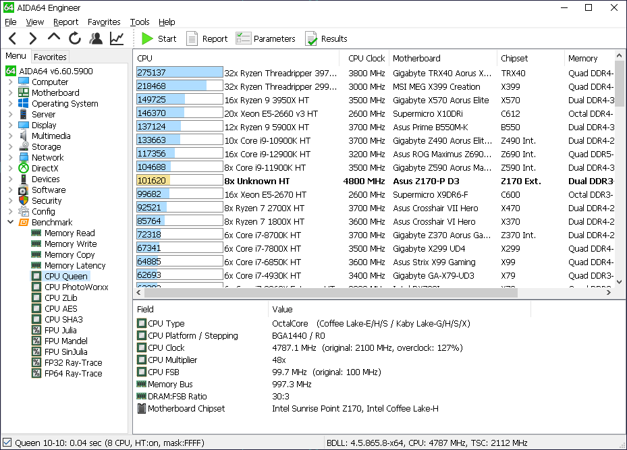Expand the Operating System node
The width and height of the screenshot is (627, 450).
(10, 103)
